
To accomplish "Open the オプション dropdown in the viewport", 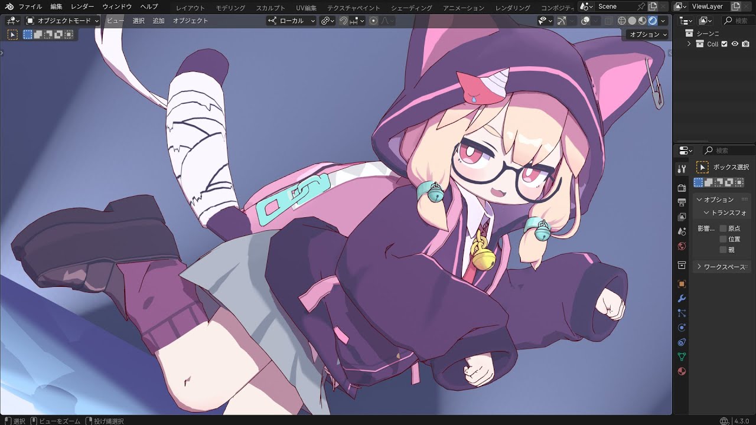I will [648, 34].
